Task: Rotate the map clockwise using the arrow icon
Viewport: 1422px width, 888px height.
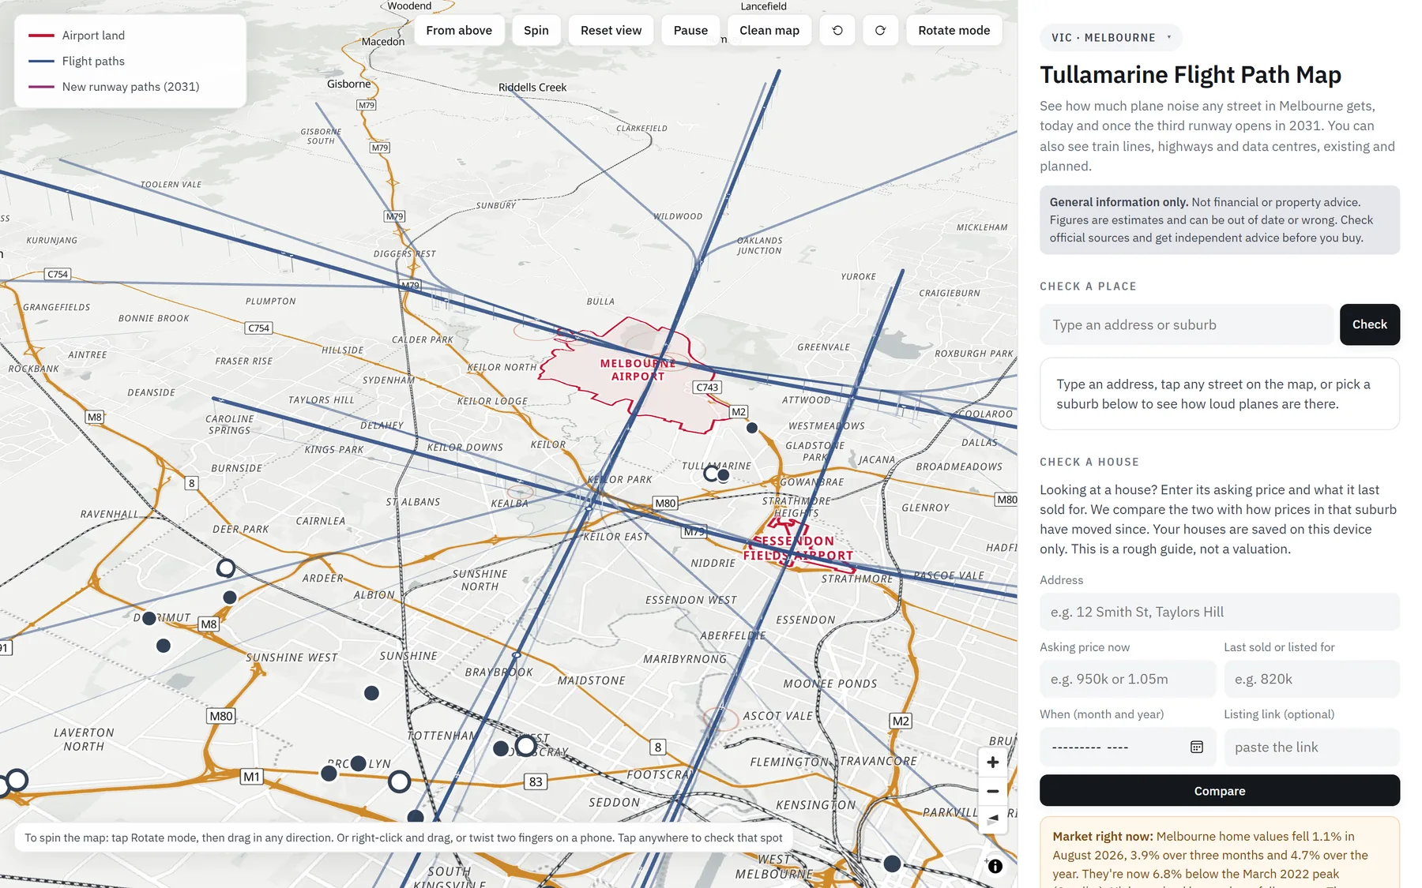Action: (x=880, y=30)
